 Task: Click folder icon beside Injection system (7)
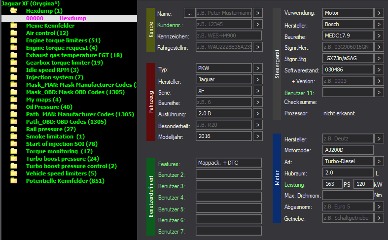14,77
